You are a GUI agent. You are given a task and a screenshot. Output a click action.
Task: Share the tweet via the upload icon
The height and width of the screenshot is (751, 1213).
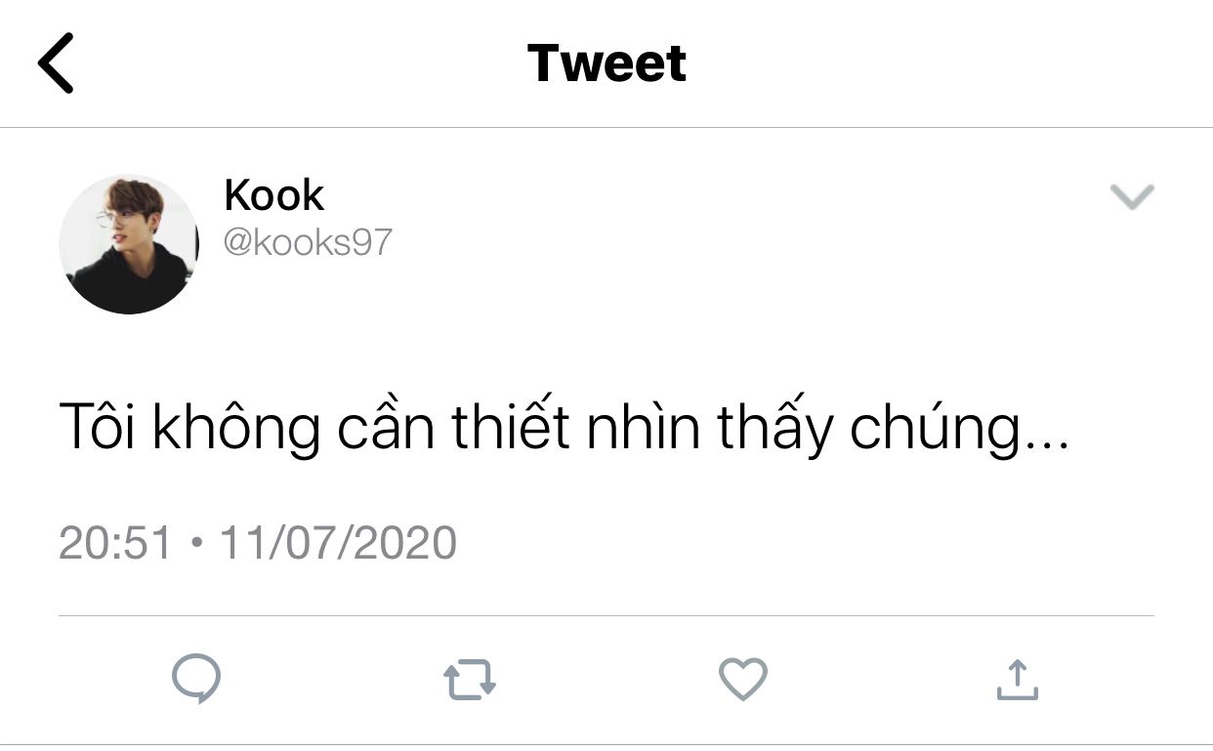[1017, 680]
